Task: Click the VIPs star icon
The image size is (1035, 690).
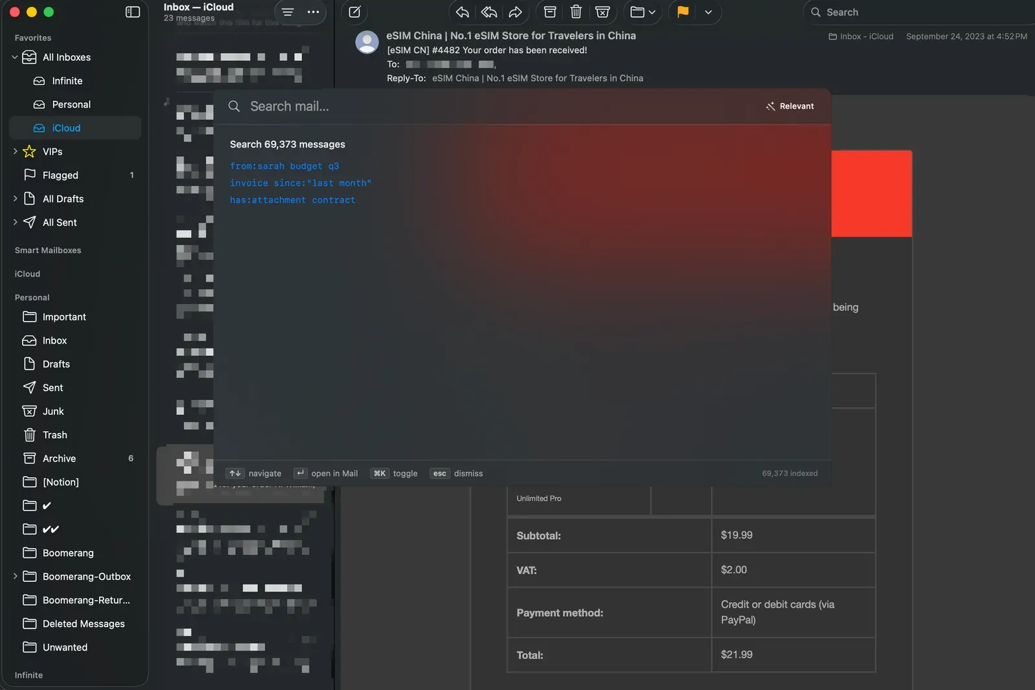Action: click(x=29, y=151)
